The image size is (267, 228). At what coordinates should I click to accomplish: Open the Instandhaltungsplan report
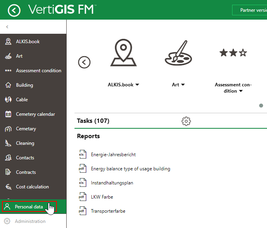coord(112,183)
